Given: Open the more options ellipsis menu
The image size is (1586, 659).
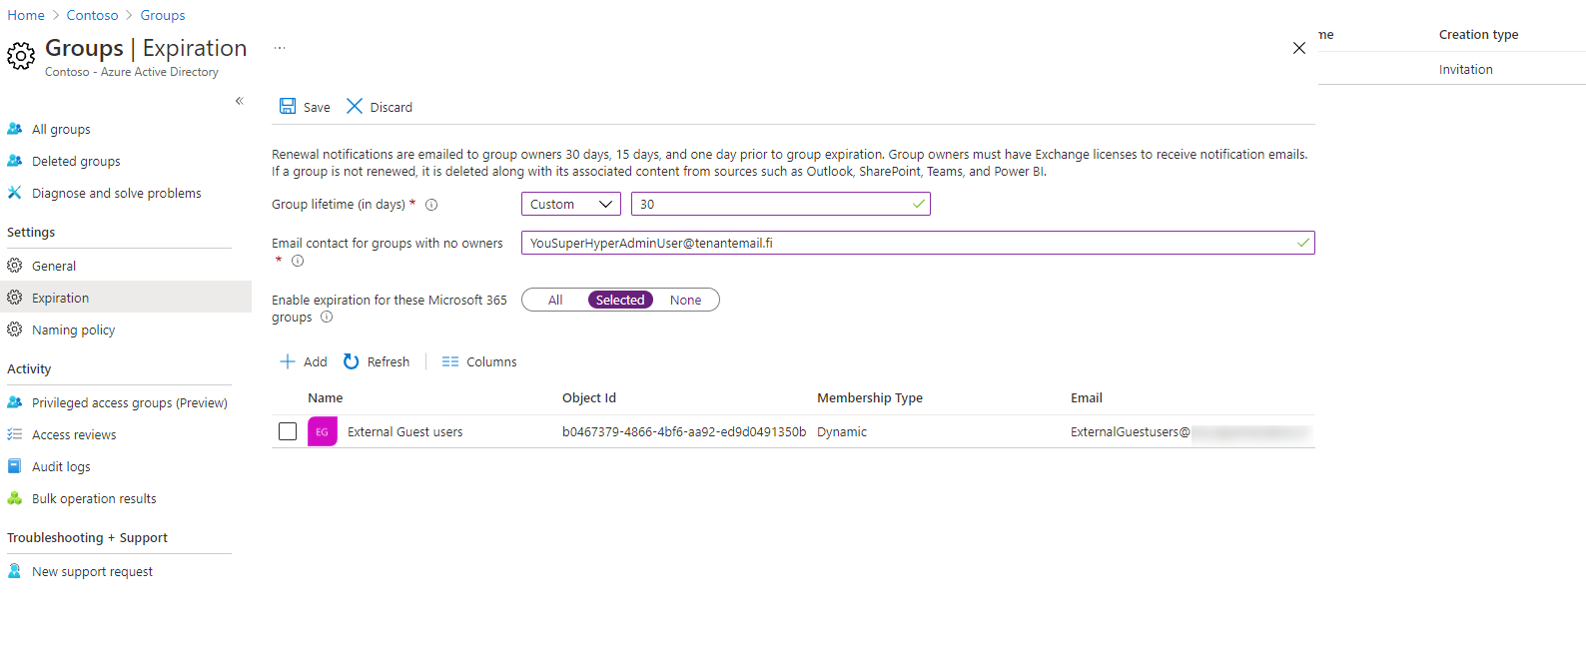Looking at the screenshot, I should click(x=280, y=48).
